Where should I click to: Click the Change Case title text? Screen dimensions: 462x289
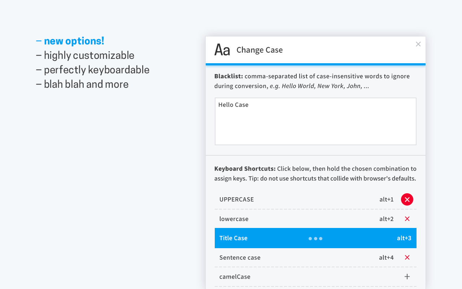tap(260, 50)
